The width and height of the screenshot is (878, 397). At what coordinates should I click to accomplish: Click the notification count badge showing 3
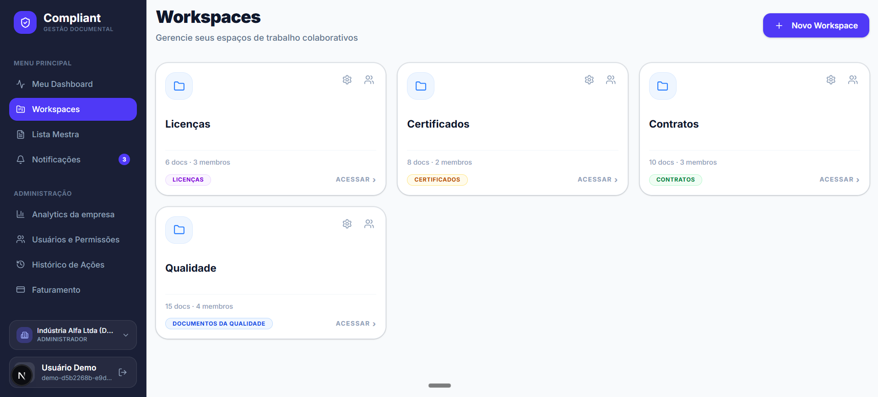pyautogui.click(x=124, y=159)
